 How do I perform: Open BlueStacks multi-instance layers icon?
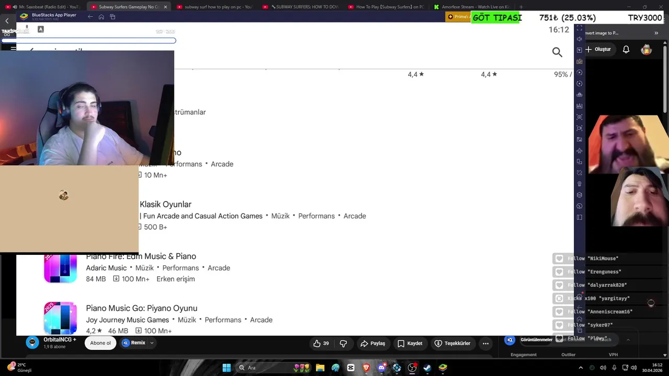(579, 195)
